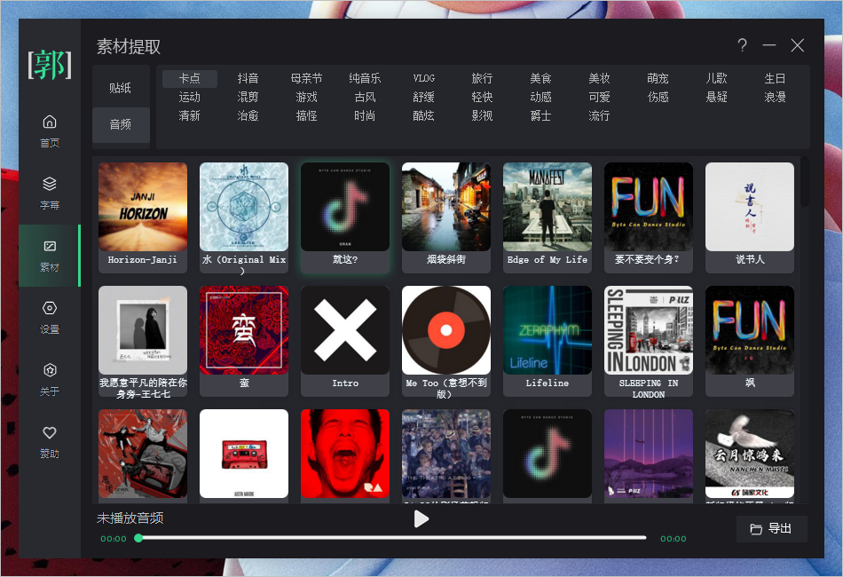Viewport: 843px width, 577px height.
Task: Choose the 时尚 category
Action: [x=365, y=115]
